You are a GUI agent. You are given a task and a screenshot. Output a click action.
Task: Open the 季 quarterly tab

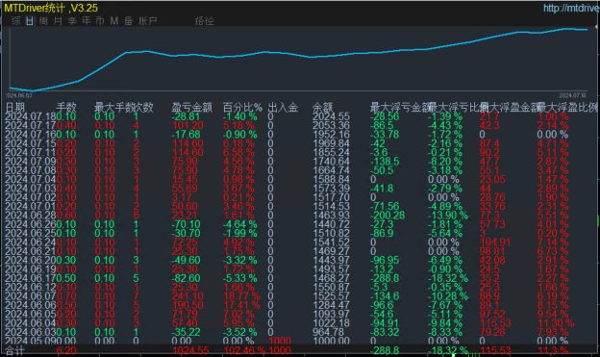(72, 20)
